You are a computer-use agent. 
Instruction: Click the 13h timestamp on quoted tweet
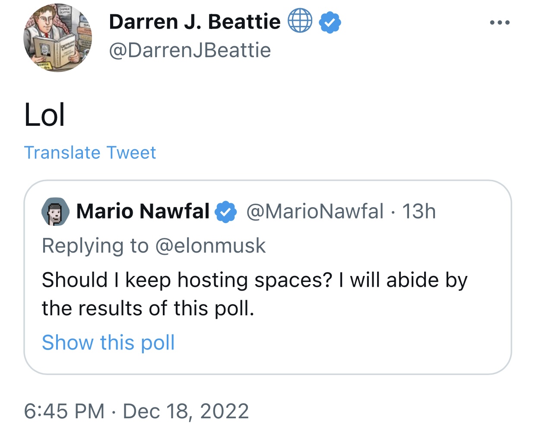[x=419, y=212]
